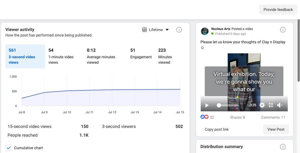Enter fullscreen video mode

coord(271,105)
